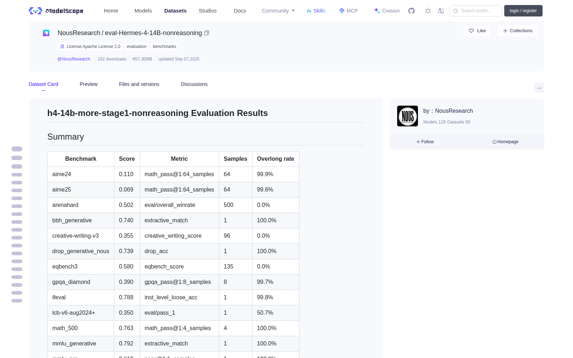Expand the Community dropdown menu
Image resolution: width=573 pixels, height=358 pixels.
coord(278,11)
